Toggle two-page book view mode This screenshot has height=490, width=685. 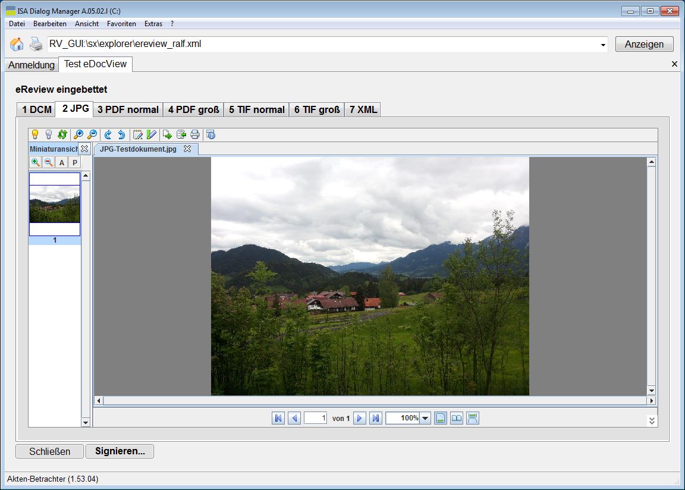(x=457, y=418)
